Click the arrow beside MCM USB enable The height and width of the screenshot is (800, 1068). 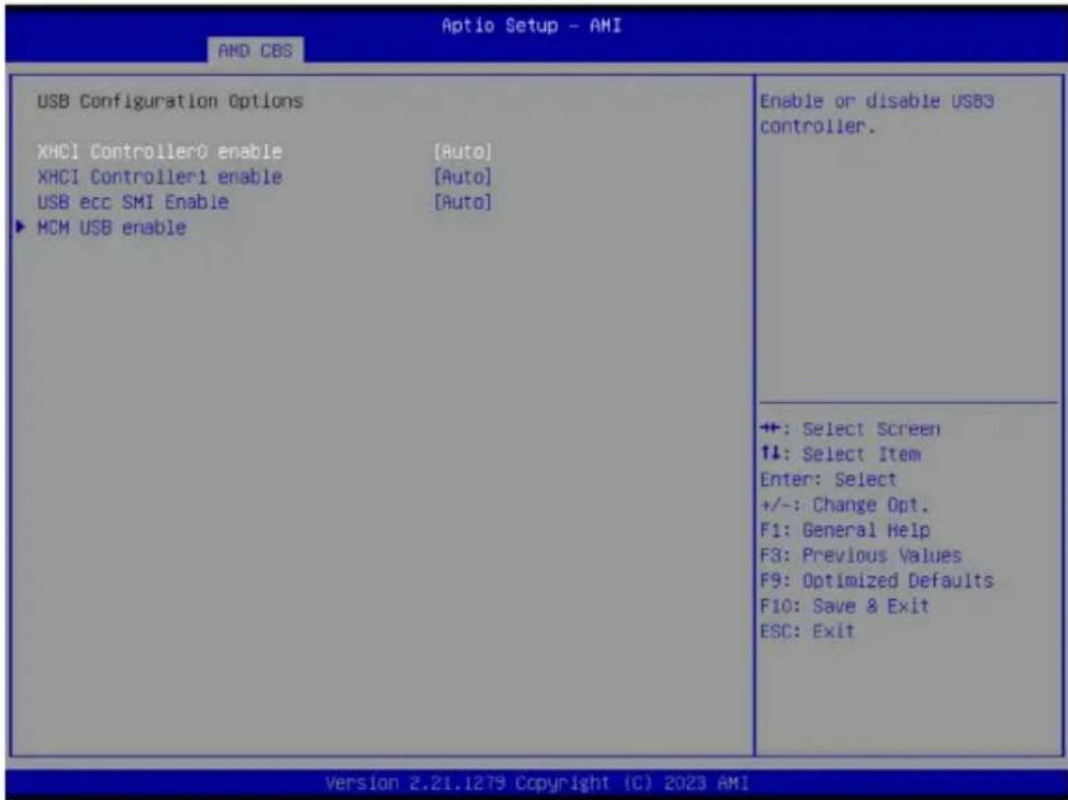click(x=21, y=228)
